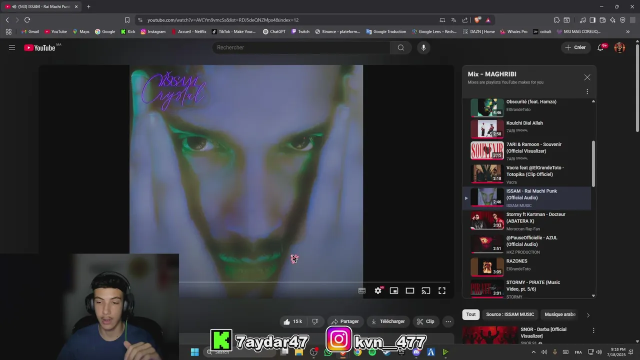Share the video with Partager
This screenshot has width=640, height=360.
click(344, 321)
